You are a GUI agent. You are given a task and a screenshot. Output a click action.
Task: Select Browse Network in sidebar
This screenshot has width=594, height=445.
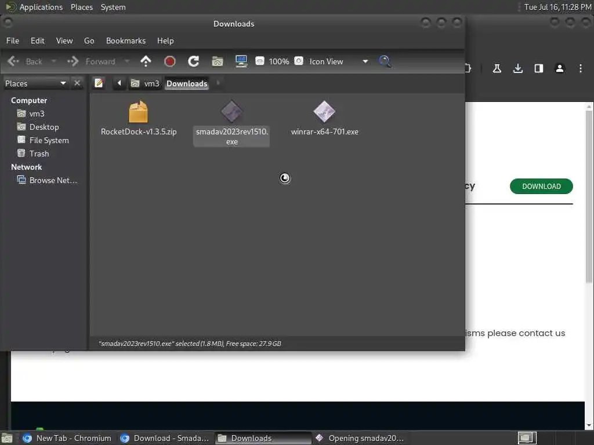coord(48,180)
